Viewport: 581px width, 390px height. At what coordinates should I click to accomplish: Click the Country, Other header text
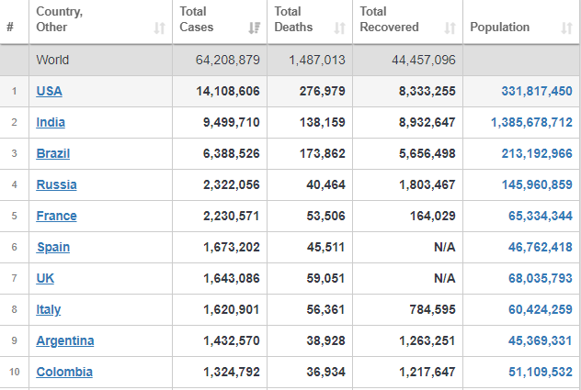tap(59, 19)
